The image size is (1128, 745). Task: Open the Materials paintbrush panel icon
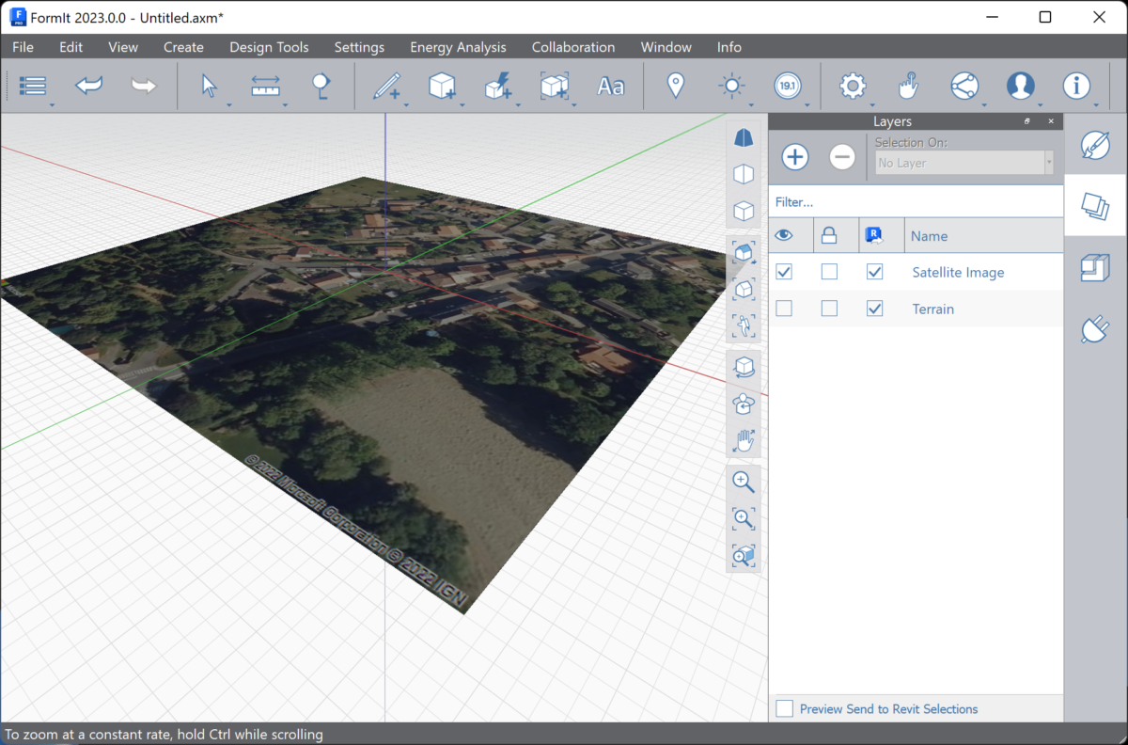coord(1095,145)
